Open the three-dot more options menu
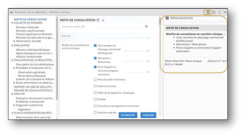This screenshot has width=244, height=136. [220, 12]
